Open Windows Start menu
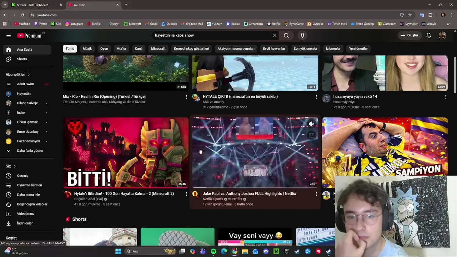 [118, 251]
